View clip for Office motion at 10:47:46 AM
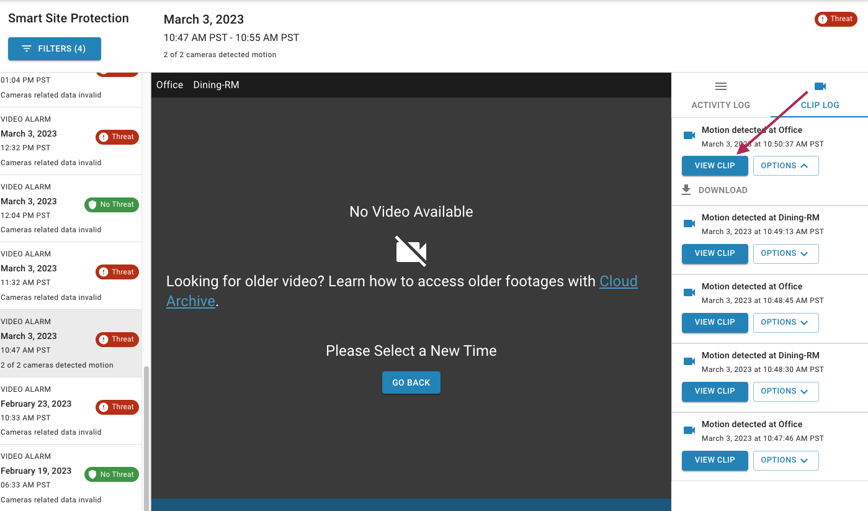The image size is (868, 511). coord(715,460)
